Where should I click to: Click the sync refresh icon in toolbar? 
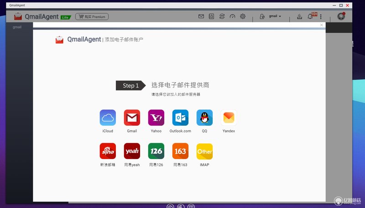[222, 16]
